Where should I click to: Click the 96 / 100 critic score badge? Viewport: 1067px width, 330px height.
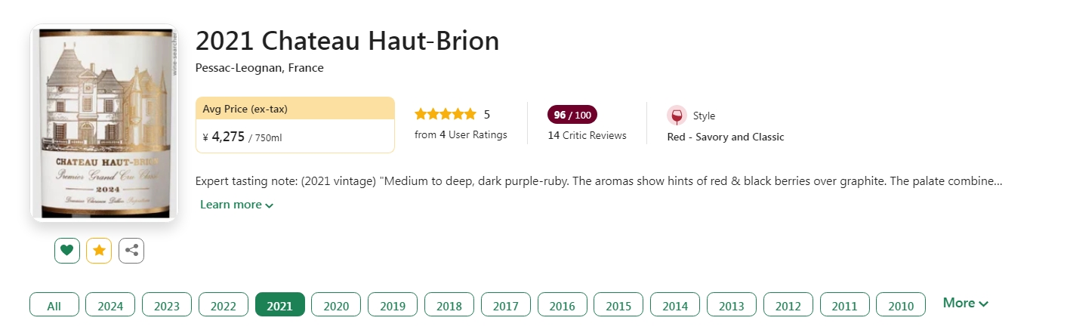[x=572, y=115]
